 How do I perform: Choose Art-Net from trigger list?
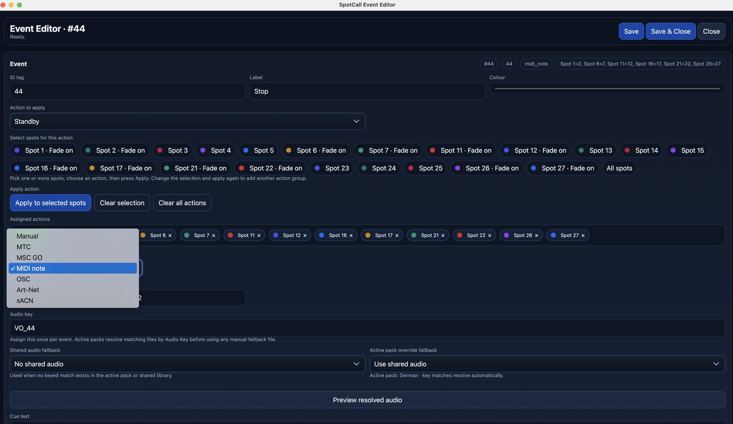coord(73,290)
